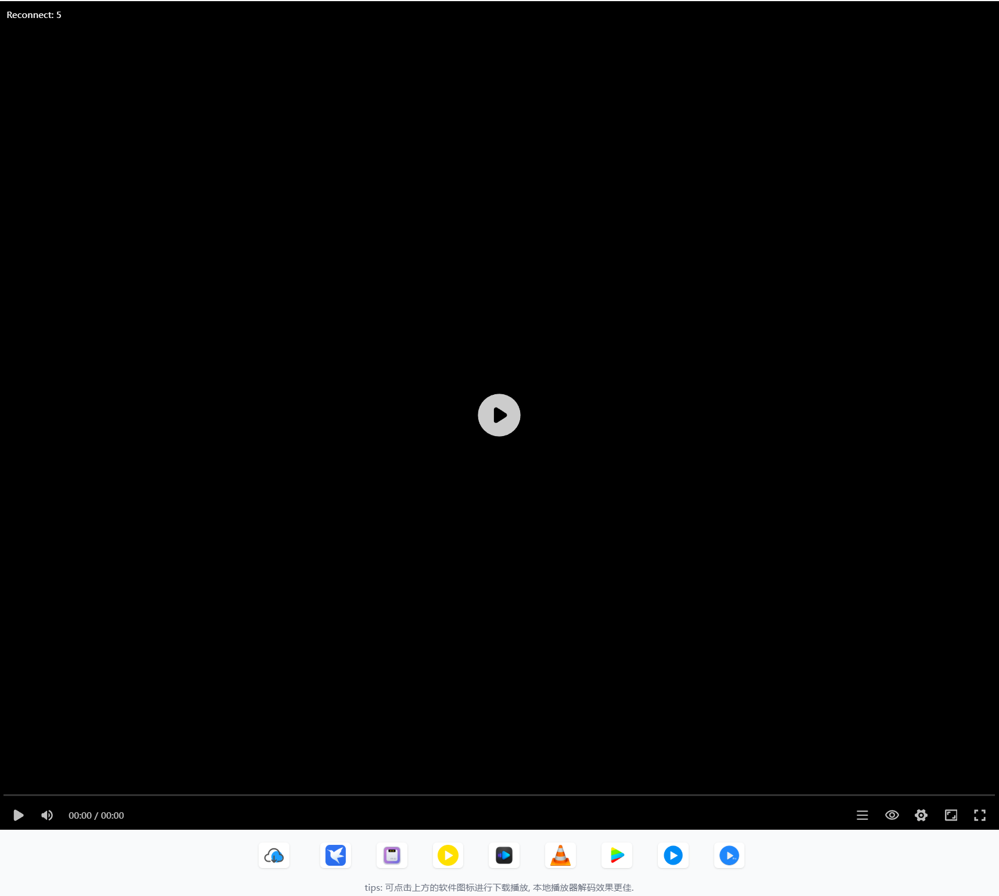Viewport: 999px width, 896px height.
Task: Click the blue circle play icon
Action: tap(673, 855)
